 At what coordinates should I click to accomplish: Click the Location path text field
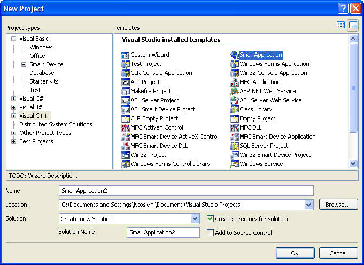click(x=182, y=205)
